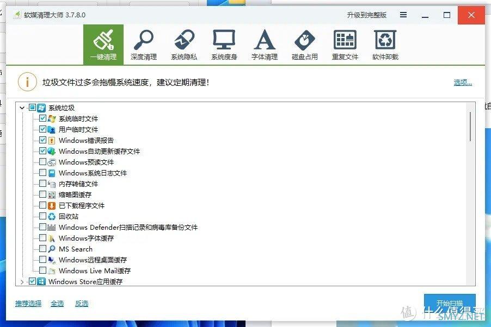
Task: Click the 推荐选择 link
Action: (x=28, y=303)
